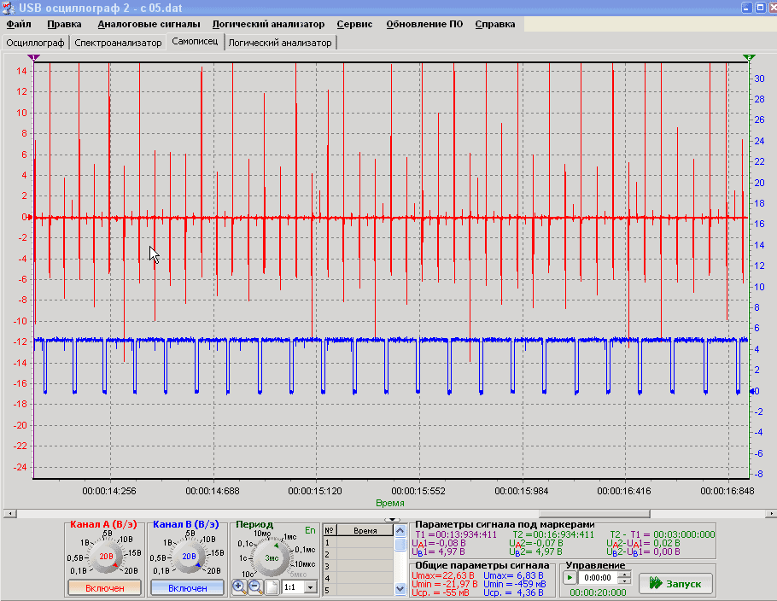The width and height of the screenshot is (777, 601).
Task: Click the marker table scroll-up arrow
Action: pyautogui.click(x=400, y=531)
